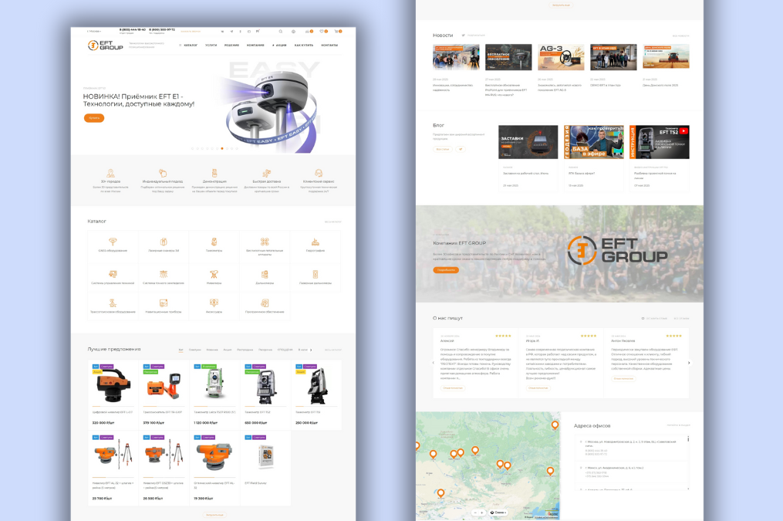Screen dimensions: 783x521
Task: Click the Telegram paper-plane icon in the top bar
Action: [231, 31]
